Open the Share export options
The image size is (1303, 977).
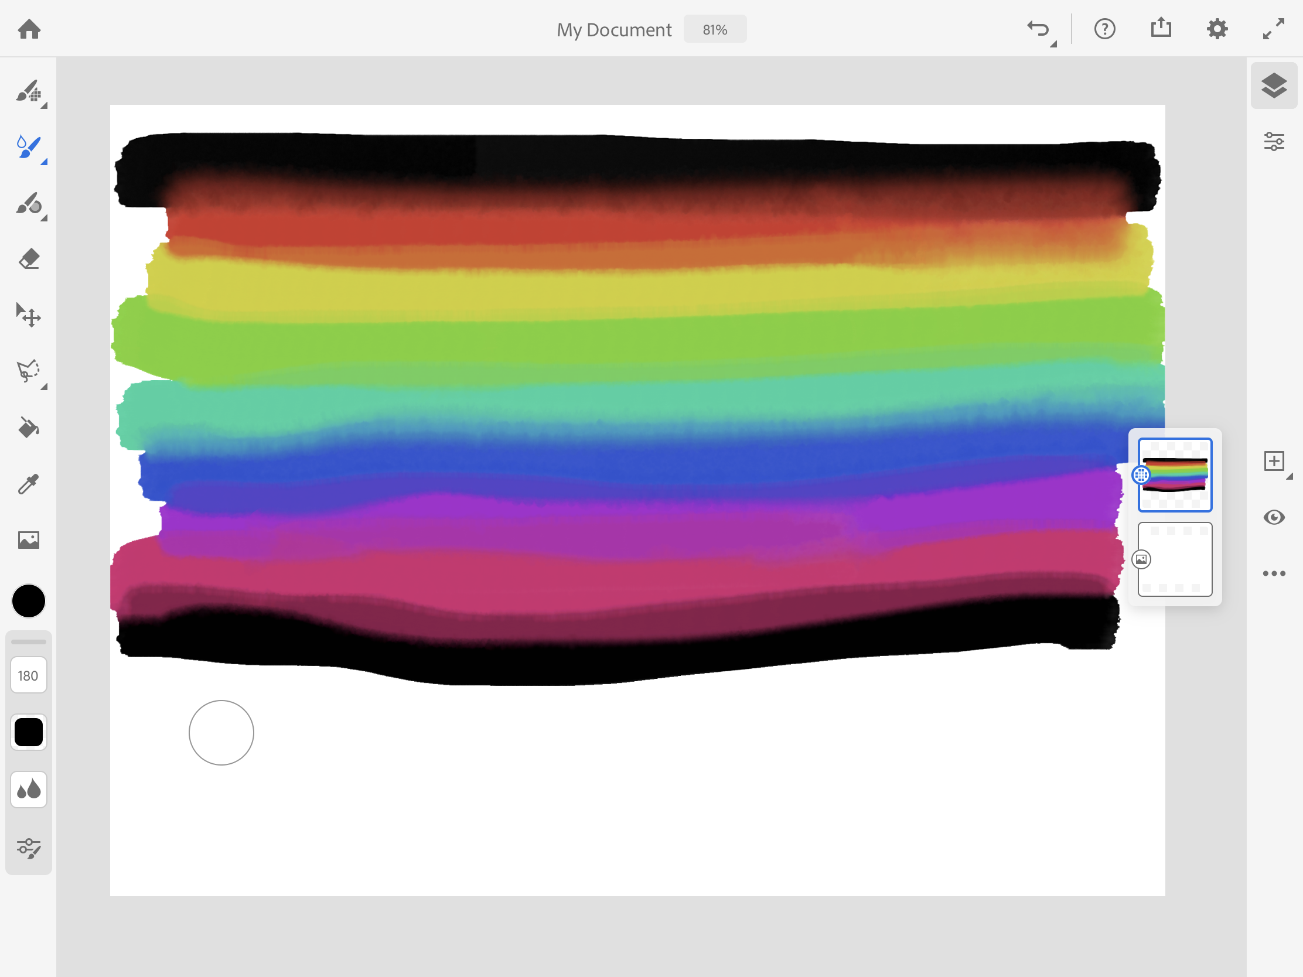(x=1161, y=27)
